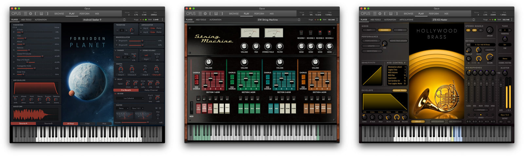This screenshot has height=156, width=524.
Task: Turn the String Machine main Volume knob
Action: 244,46
